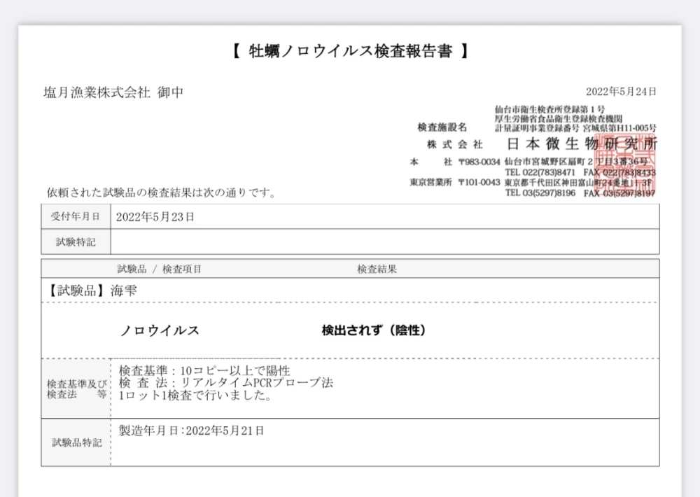Click the report date 2022年5月24日
The width and height of the screenshot is (700, 497).
(621, 92)
